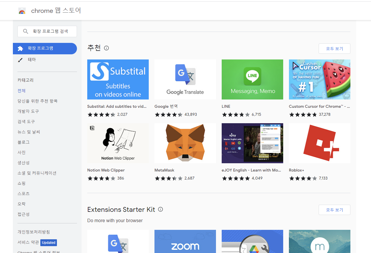Screen dimensions: 371x253
Task: Open the Google Drive wrench thumbnail
Action: pos(252,241)
